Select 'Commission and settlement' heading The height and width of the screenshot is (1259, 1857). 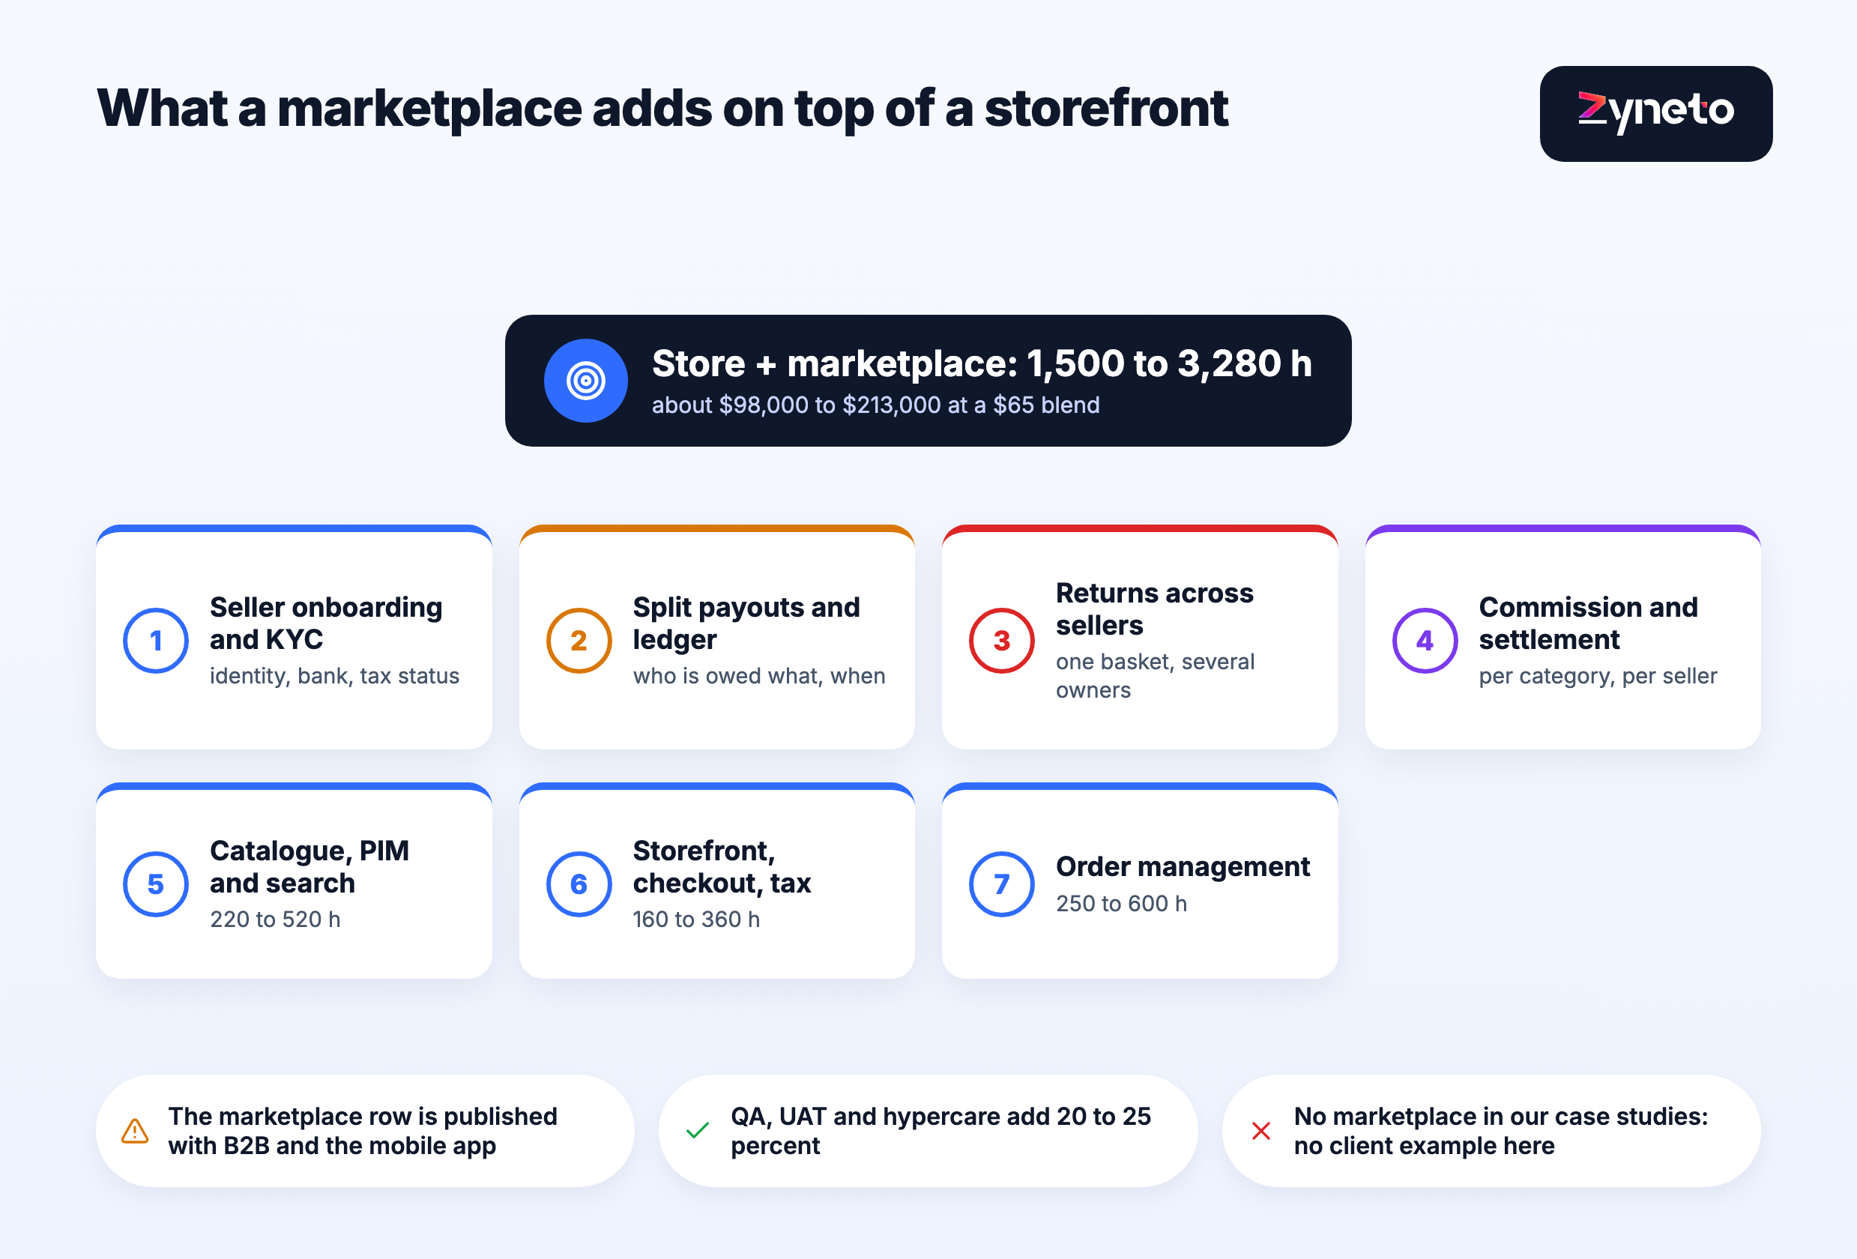click(1589, 623)
